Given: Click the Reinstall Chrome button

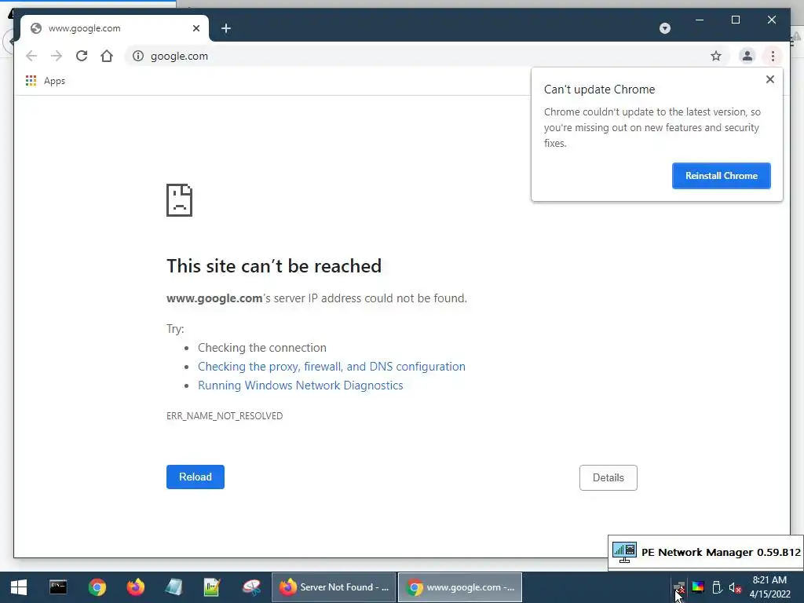Looking at the screenshot, I should click(721, 176).
